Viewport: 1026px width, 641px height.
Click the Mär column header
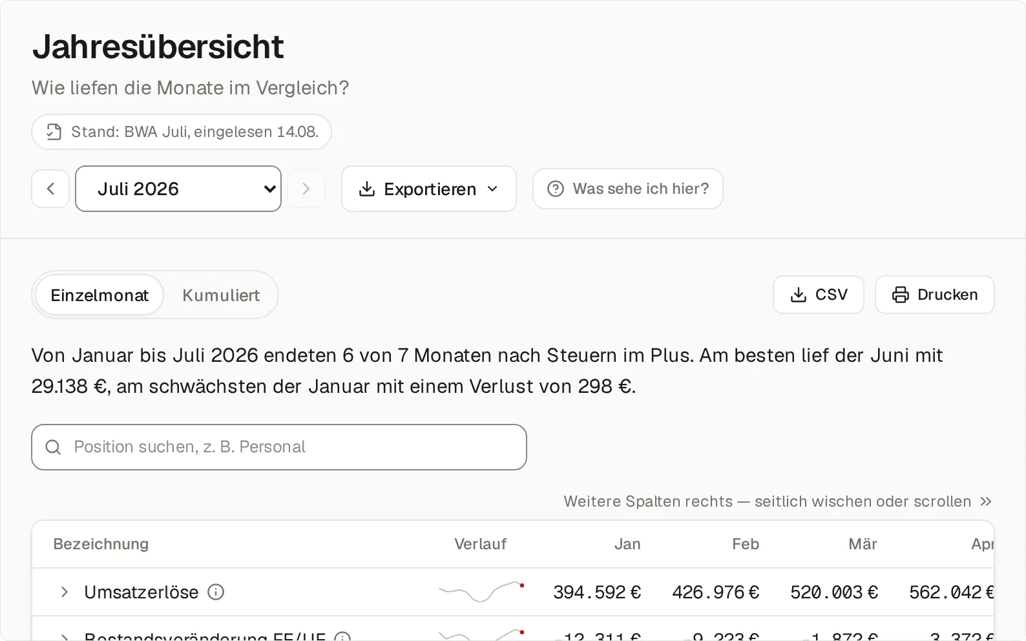pyautogui.click(x=863, y=544)
